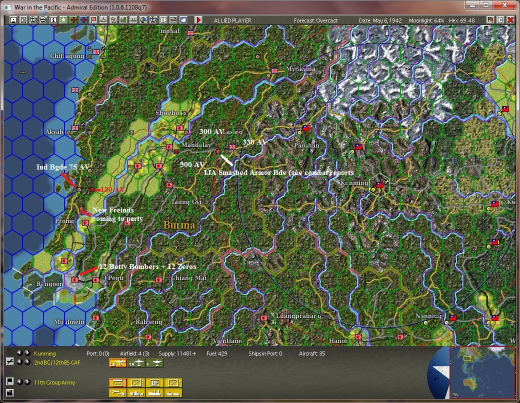The width and height of the screenshot is (520, 403).
Task: Click the 'Forecast: Overcast' text
Action: (315, 20)
